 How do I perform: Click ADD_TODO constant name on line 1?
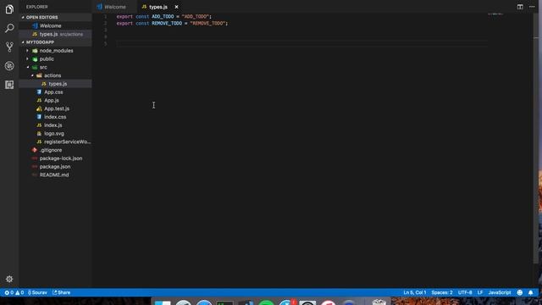pyautogui.click(x=163, y=16)
